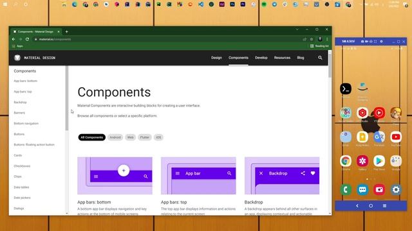This screenshot has height=231, width=412.
Task: Open the YT Music app on phone
Action: pos(379,113)
